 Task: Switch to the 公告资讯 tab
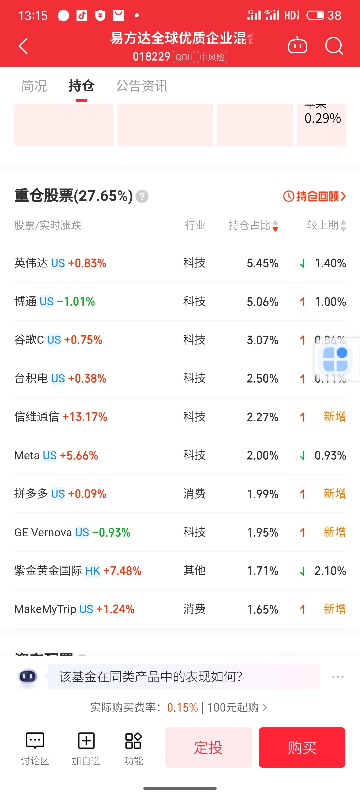coord(142,86)
